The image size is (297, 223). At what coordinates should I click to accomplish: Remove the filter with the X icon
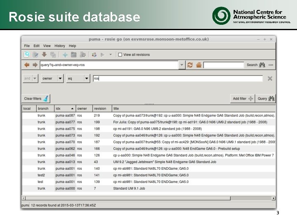click(270, 78)
